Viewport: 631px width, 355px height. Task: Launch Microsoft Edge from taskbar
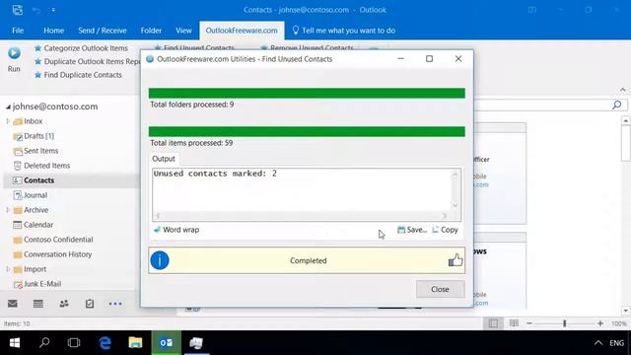105,343
